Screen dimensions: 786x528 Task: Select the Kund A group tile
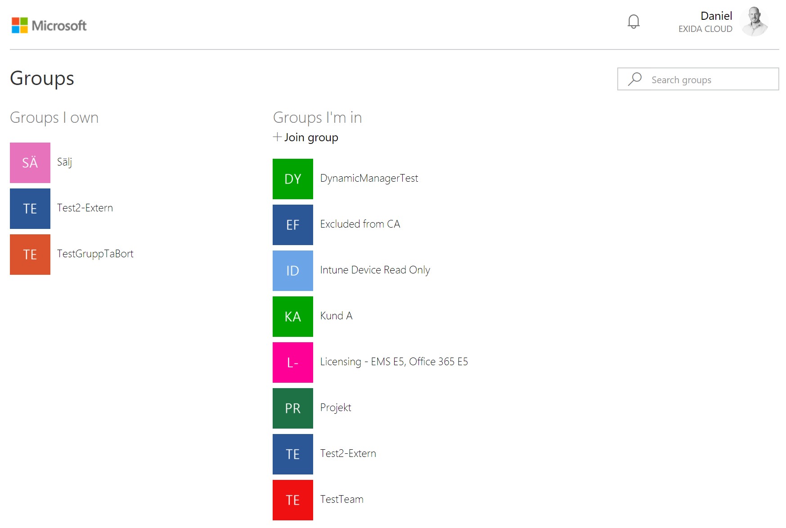[x=292, y=317]
